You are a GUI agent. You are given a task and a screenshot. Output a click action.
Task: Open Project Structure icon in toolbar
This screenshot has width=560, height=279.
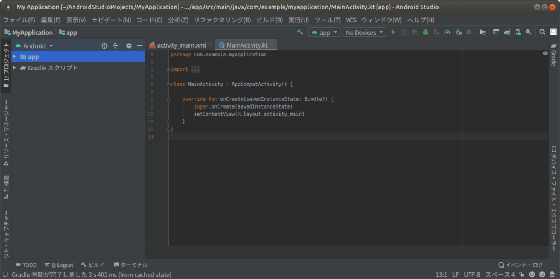[482, 32]
